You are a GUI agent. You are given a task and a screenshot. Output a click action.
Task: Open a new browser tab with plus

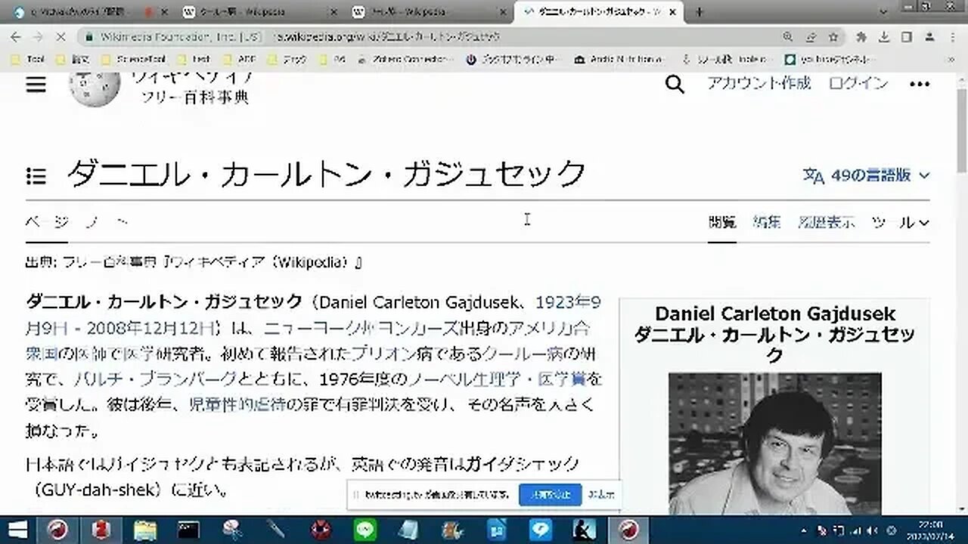tap(700, 11)
